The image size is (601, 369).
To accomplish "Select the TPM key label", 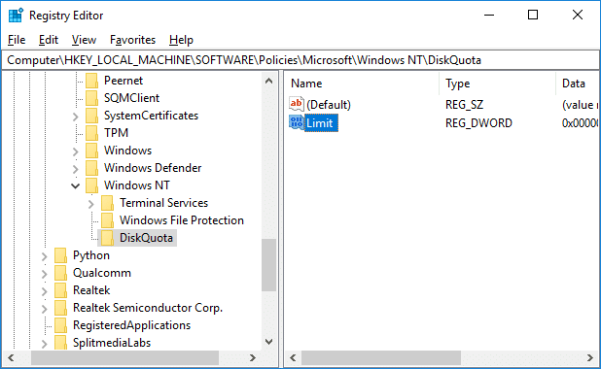I will (x=116, y=133).
